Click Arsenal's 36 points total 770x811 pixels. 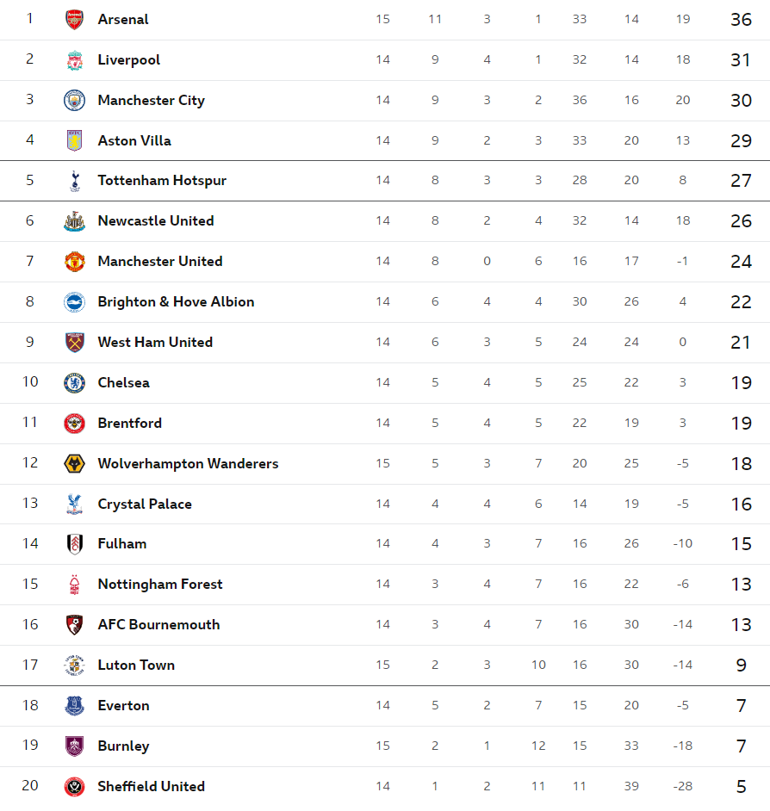741,20
